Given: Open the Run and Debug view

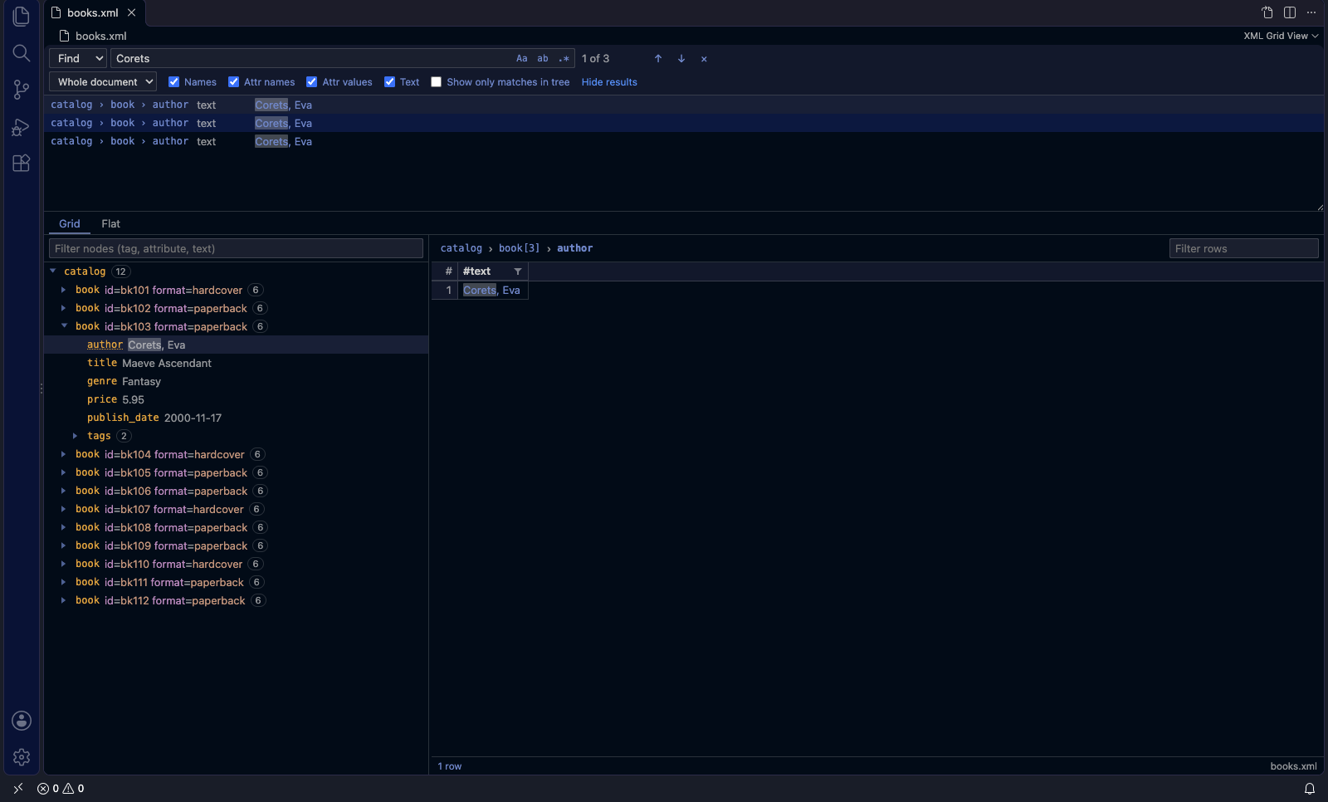Looking at the screenshot, I should pyautogui.click(x=22, y=126).
